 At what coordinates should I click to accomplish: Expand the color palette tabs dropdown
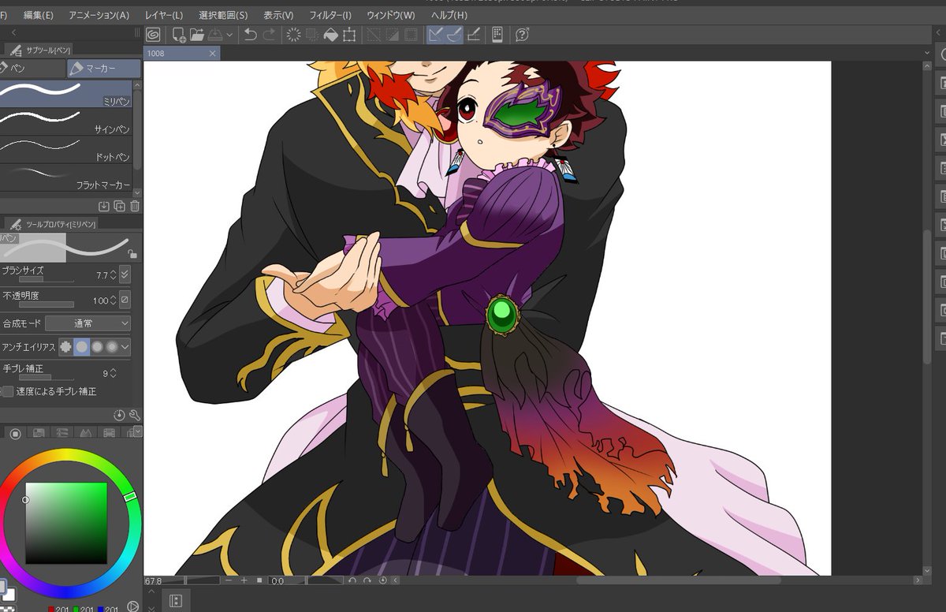(138, 431)
